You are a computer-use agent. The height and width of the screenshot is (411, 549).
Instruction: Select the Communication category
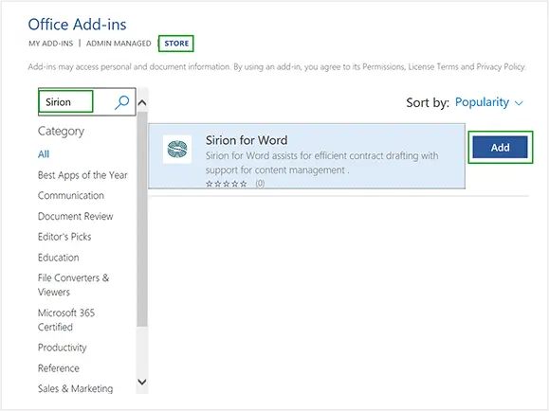coord(71,195)
